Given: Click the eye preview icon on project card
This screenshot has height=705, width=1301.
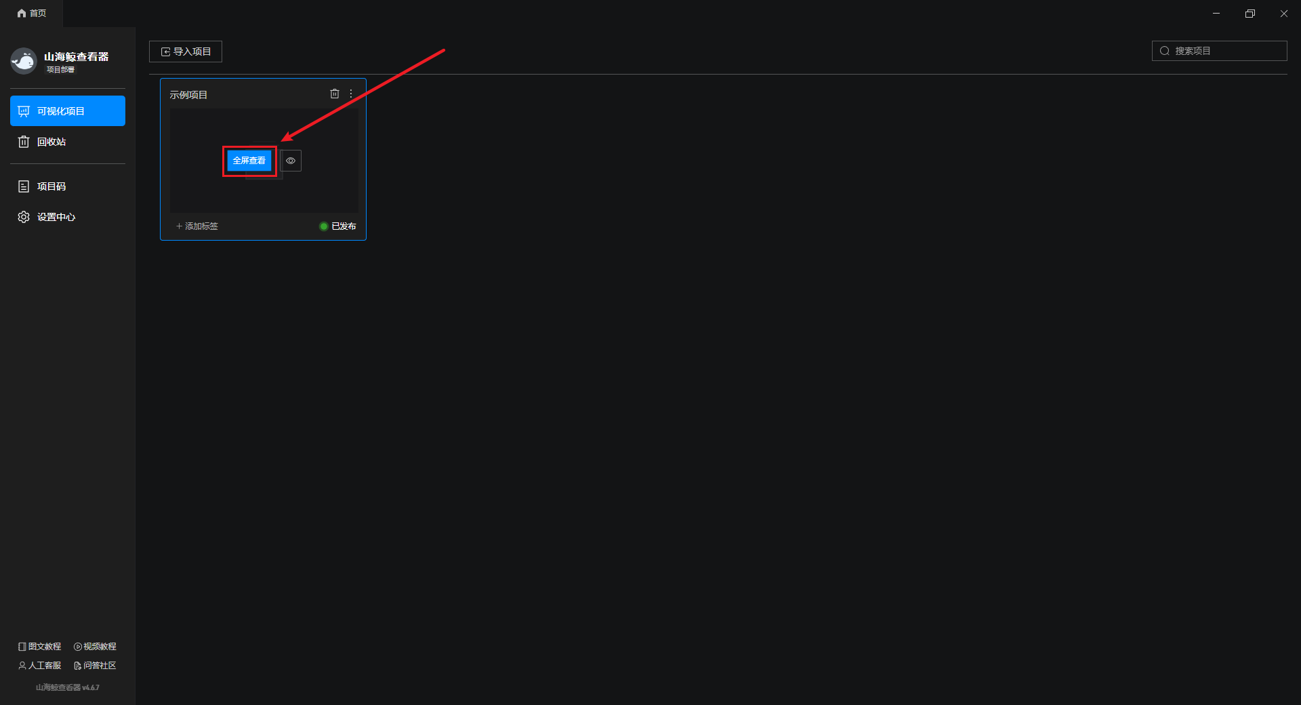Looking at the screenshot, I should [291, 161].
